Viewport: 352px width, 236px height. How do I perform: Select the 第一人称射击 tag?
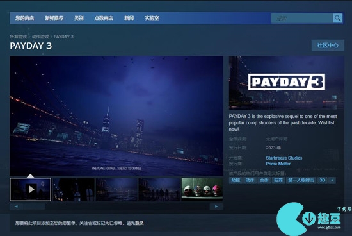301,180
